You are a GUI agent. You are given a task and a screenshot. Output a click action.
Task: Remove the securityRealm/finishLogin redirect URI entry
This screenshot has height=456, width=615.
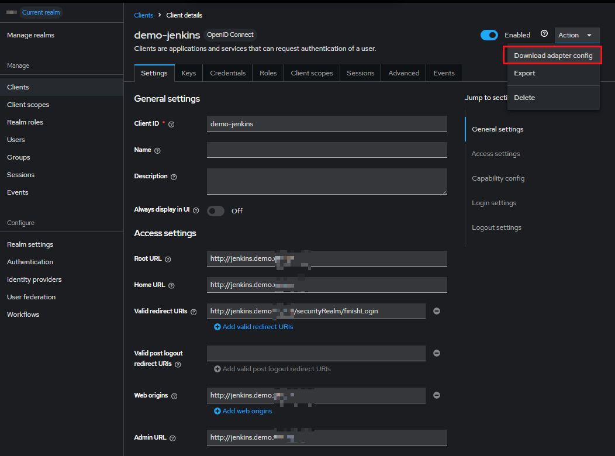(437, 311)
